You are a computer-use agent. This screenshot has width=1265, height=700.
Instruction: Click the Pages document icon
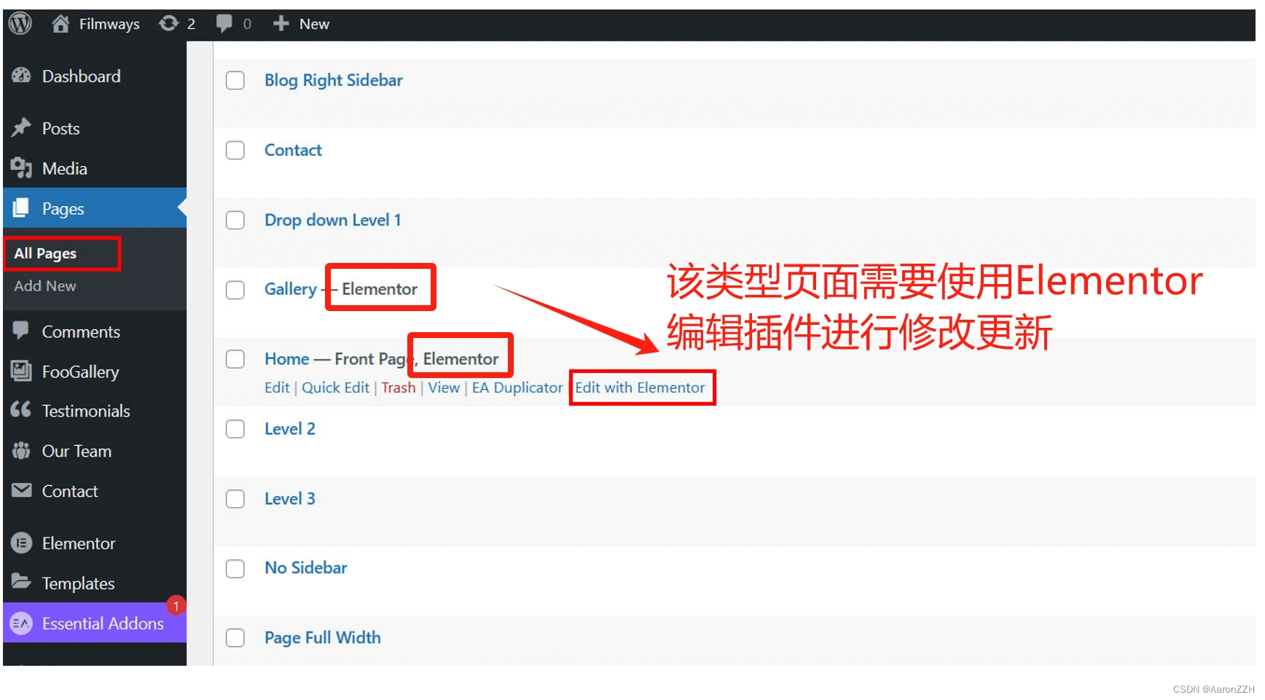(21, 208)
